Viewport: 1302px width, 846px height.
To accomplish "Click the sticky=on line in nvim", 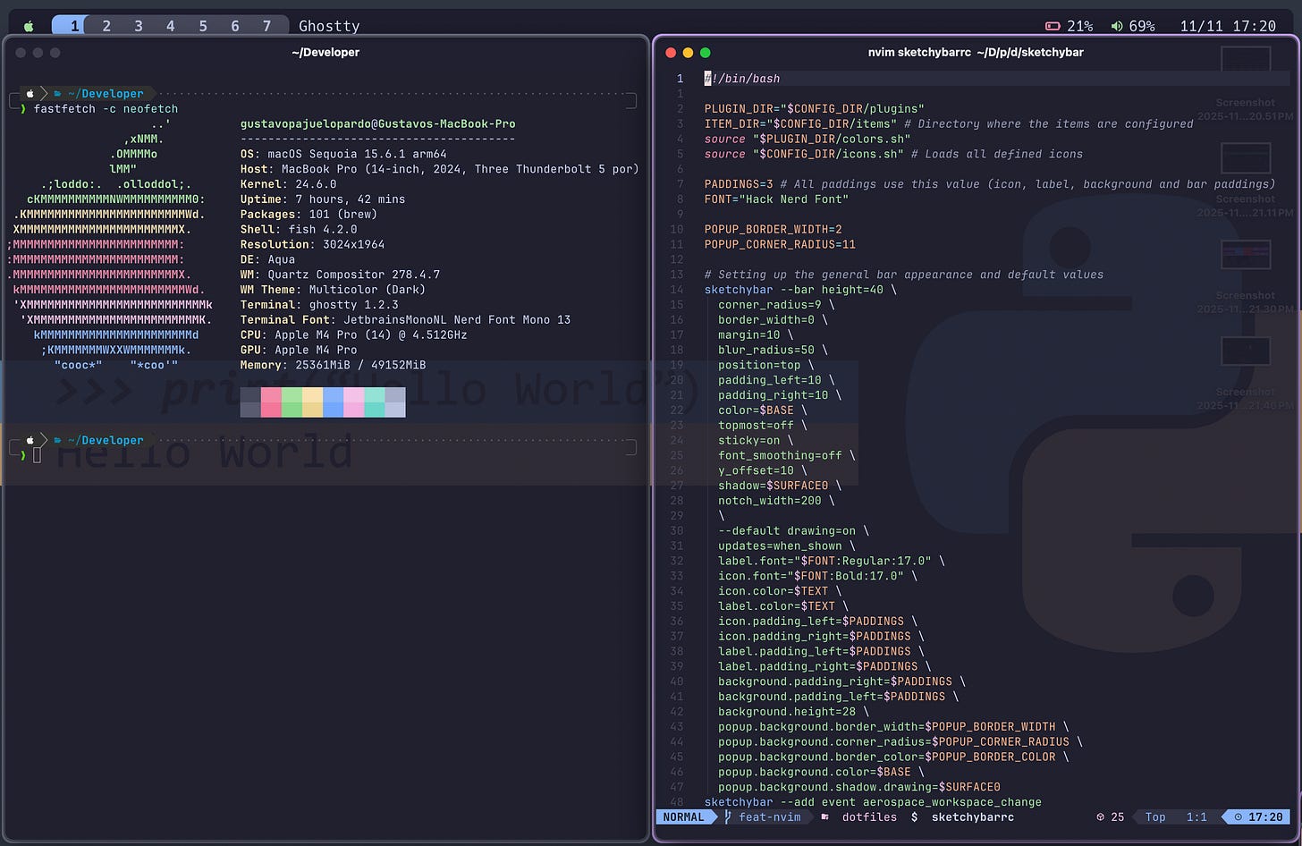I will tap(755, 440).
